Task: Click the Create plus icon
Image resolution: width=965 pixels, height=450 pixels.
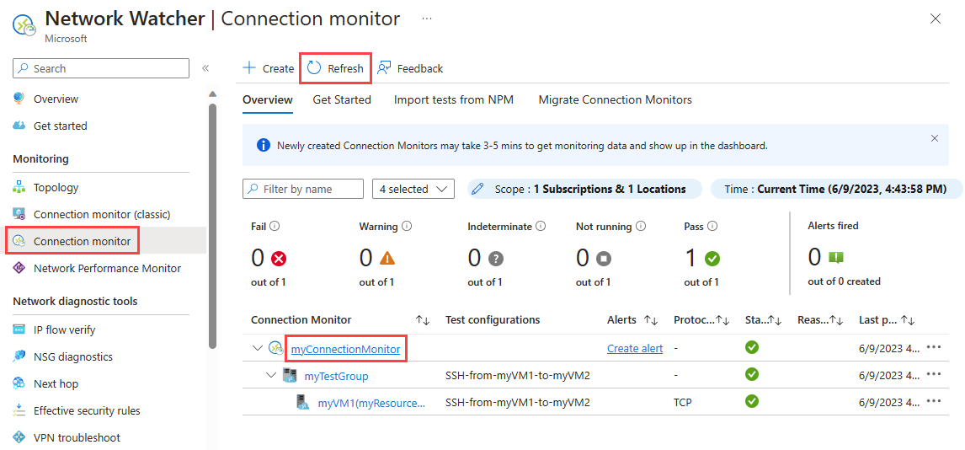Action: [x=249, y=68]
